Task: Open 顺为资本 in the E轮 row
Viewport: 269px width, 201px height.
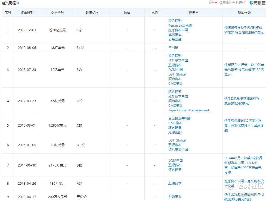Action: tap(175, 79)
